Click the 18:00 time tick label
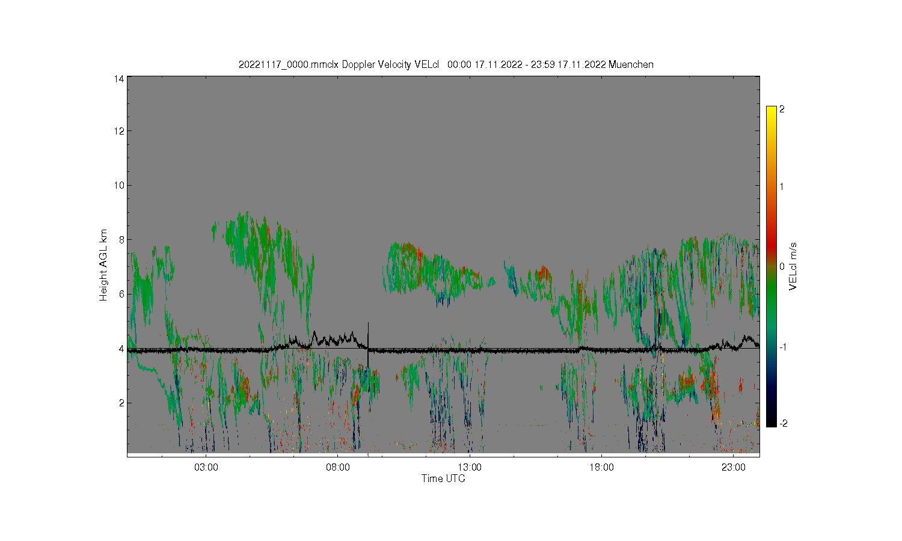902x541 pixels. [601, 467]
